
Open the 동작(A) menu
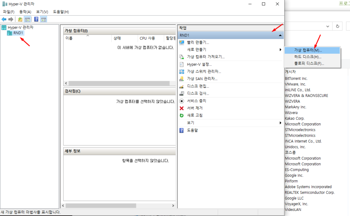pos(25,12)
